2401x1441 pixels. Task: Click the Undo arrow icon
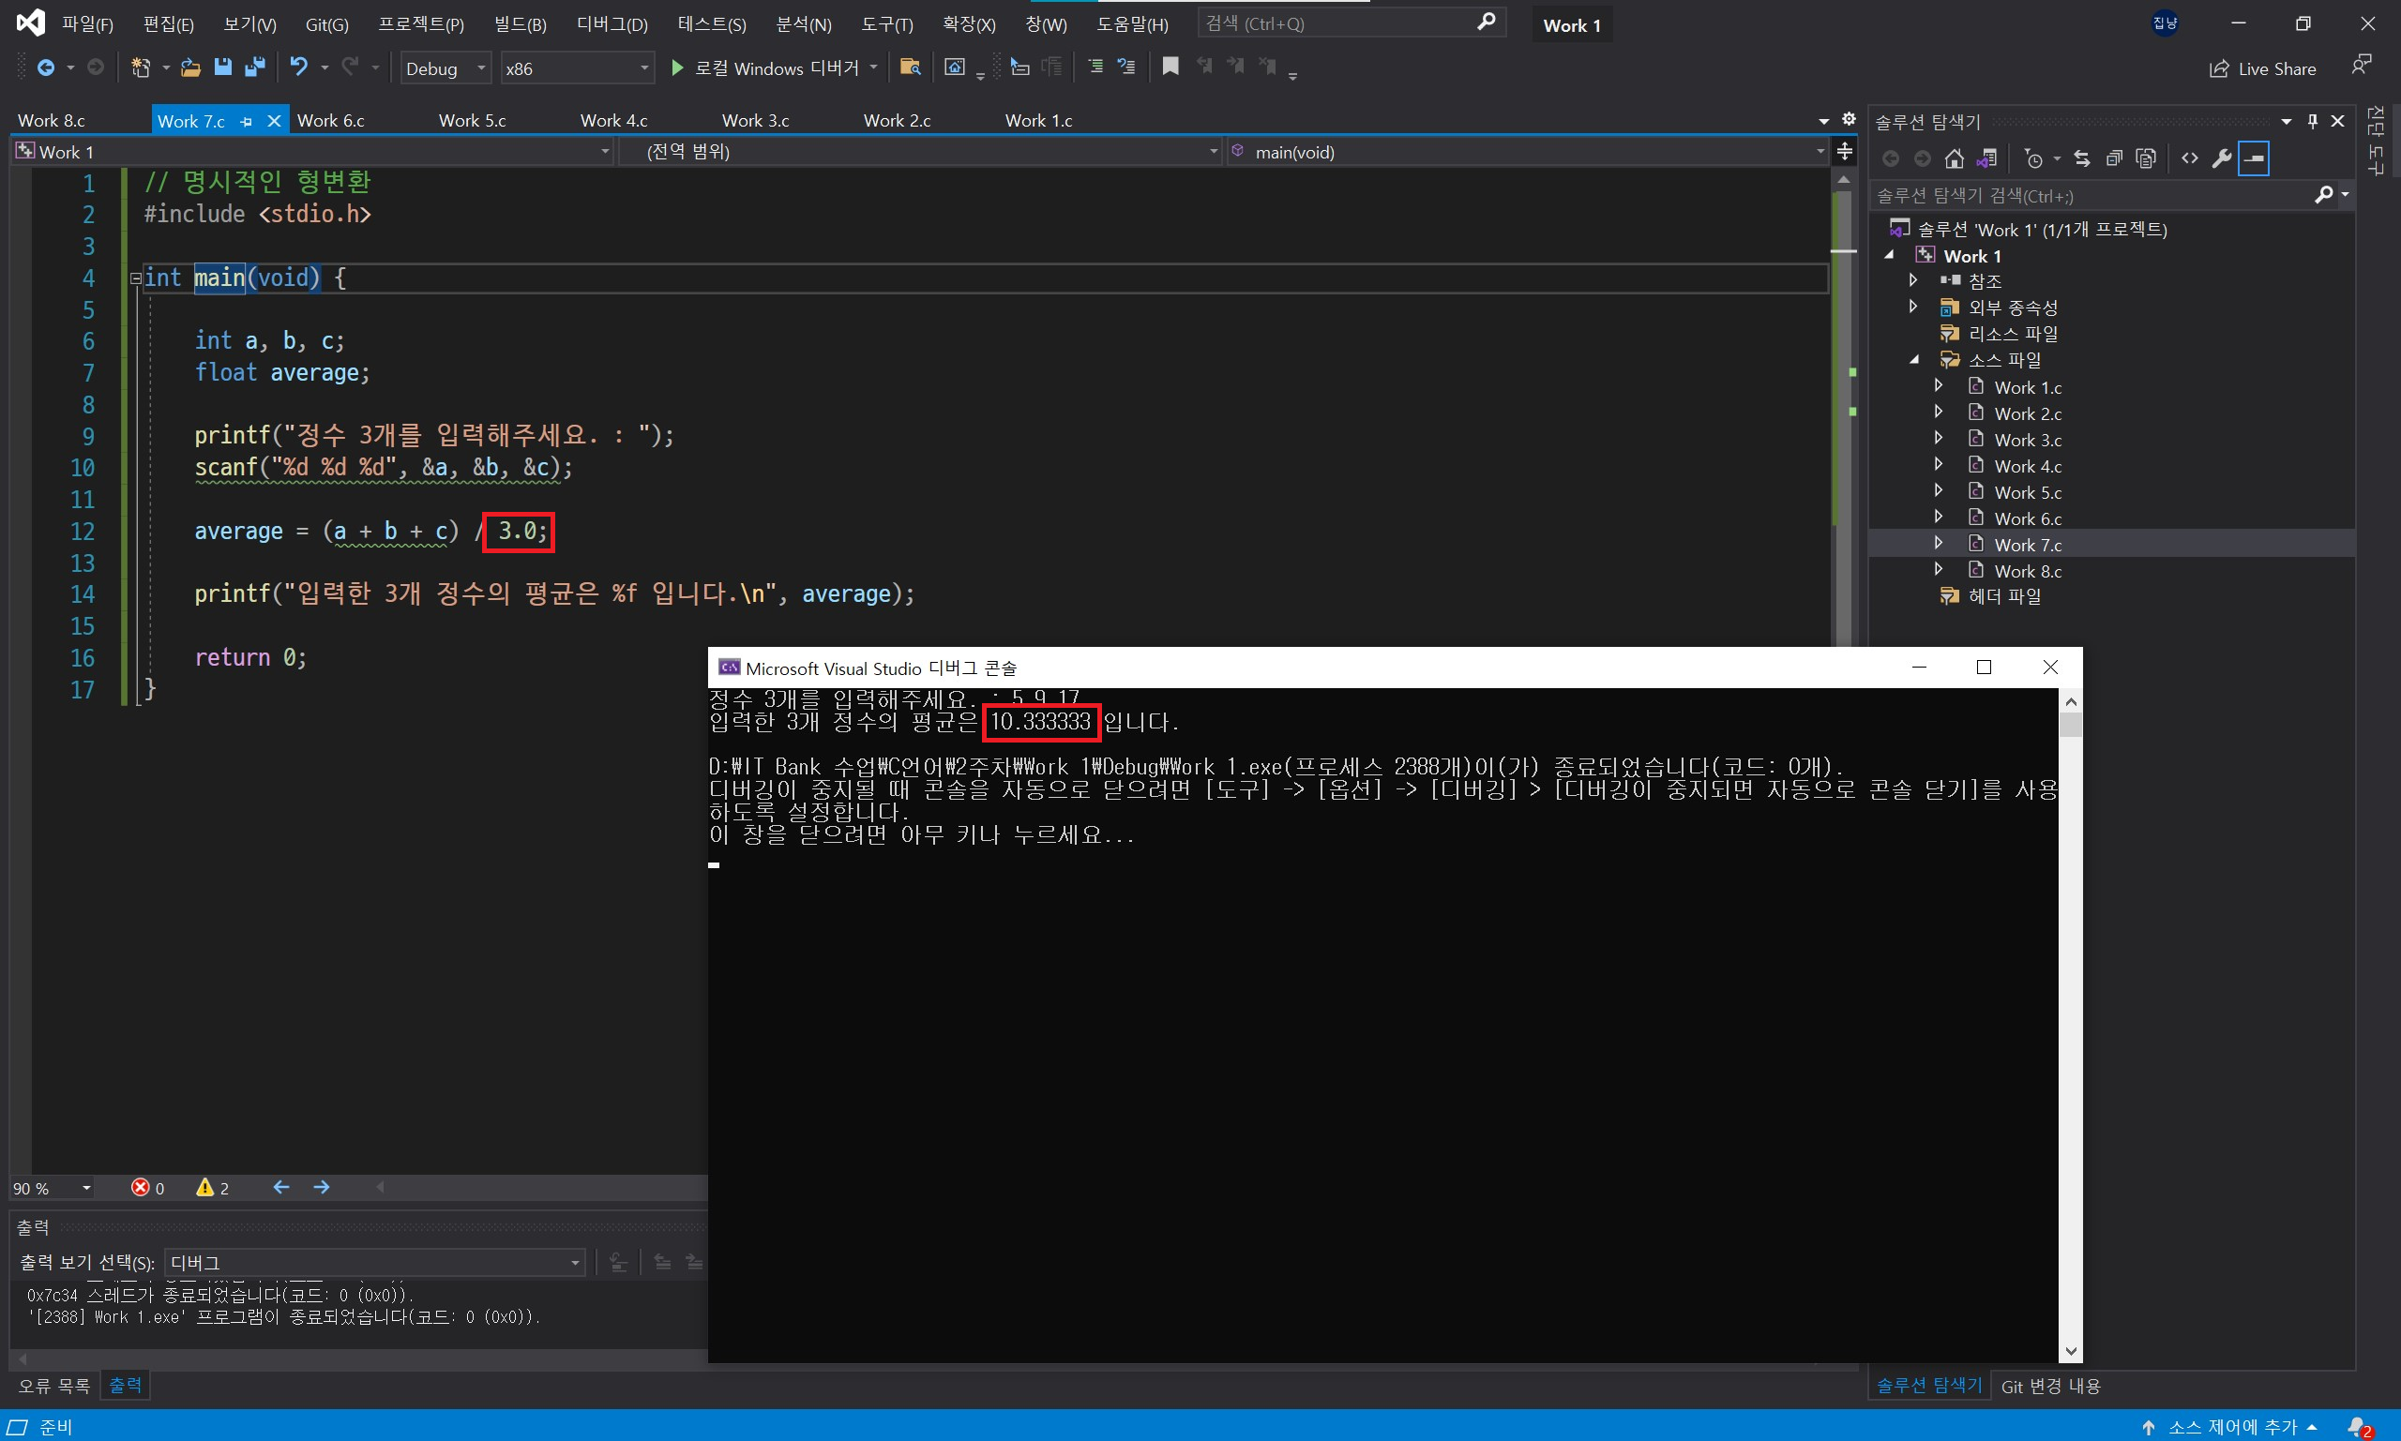[299, 67]
